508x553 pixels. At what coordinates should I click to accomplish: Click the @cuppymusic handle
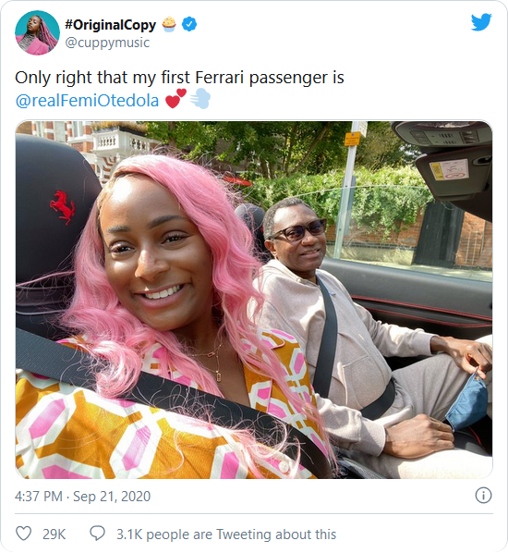click(x=107, y=43)
